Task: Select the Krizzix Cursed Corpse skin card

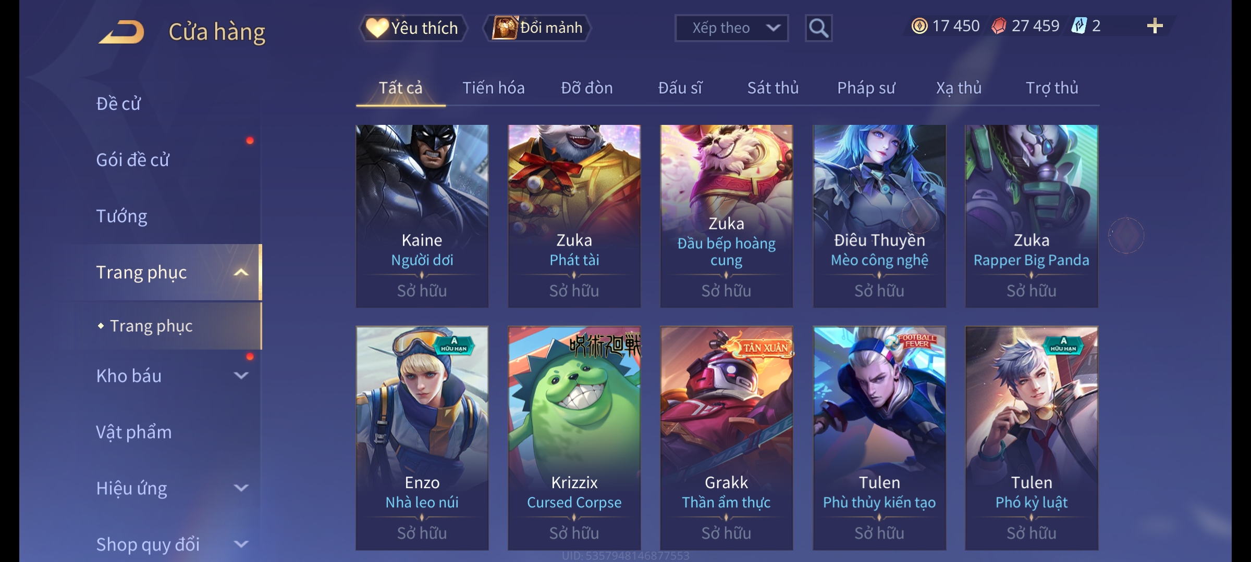Action: 574,438
